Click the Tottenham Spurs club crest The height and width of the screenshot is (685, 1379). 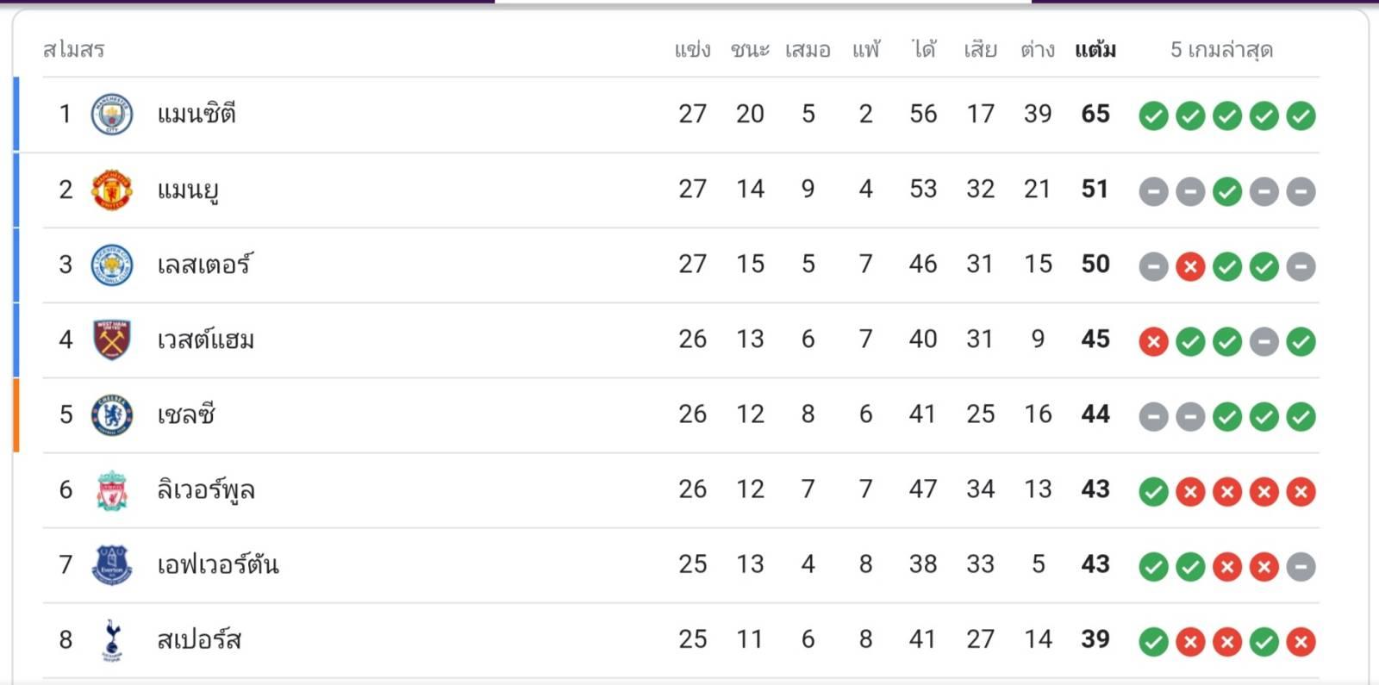tap(112, 640)
